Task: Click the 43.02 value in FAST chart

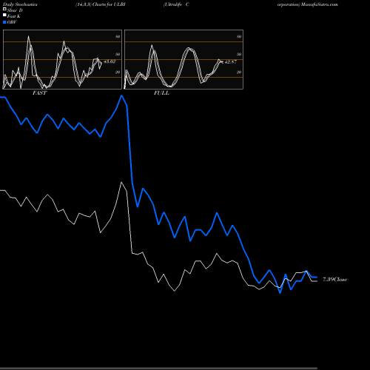Action: click(110, 61)
